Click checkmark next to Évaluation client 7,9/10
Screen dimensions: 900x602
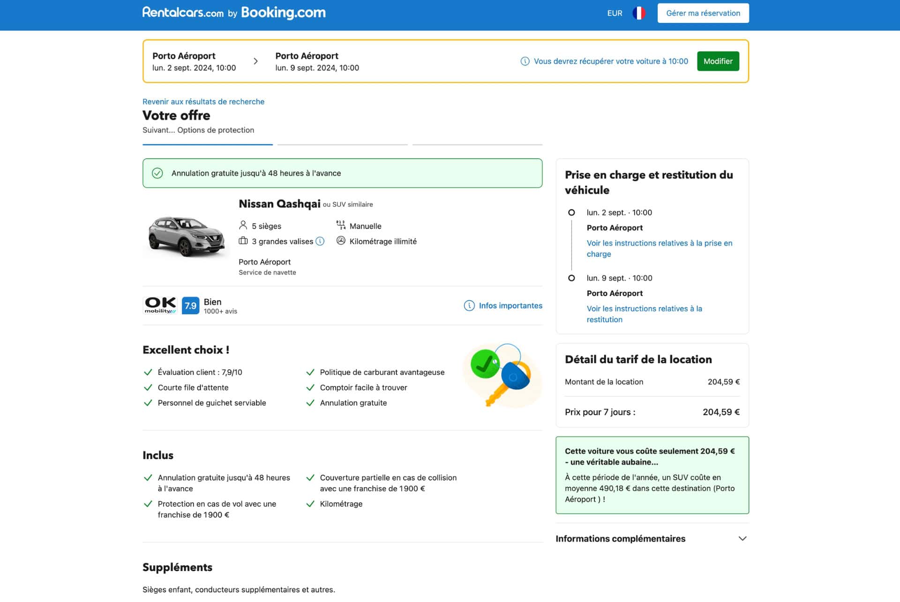pyautogui.click(x=148, y=372)
